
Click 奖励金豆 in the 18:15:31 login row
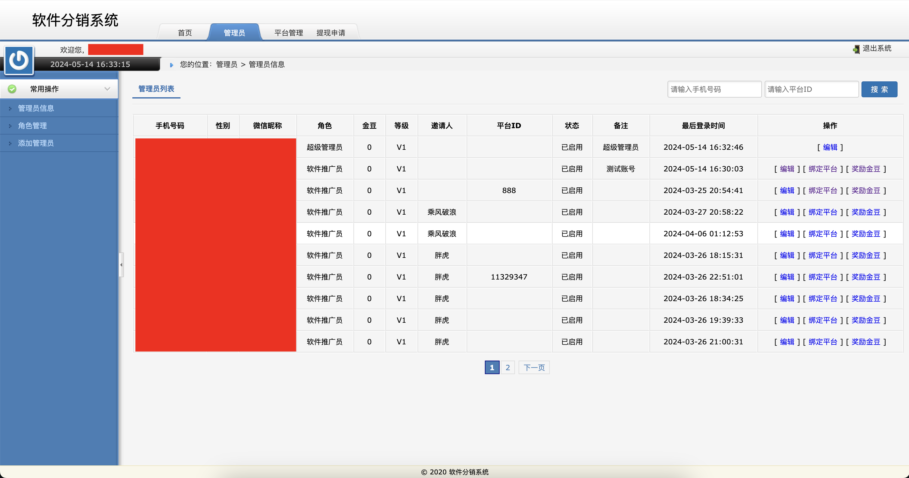(866, 256)
